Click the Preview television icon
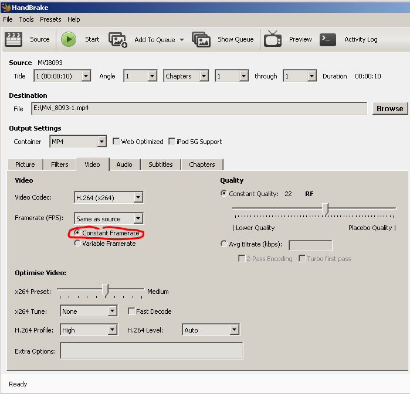 coord(273,39)
